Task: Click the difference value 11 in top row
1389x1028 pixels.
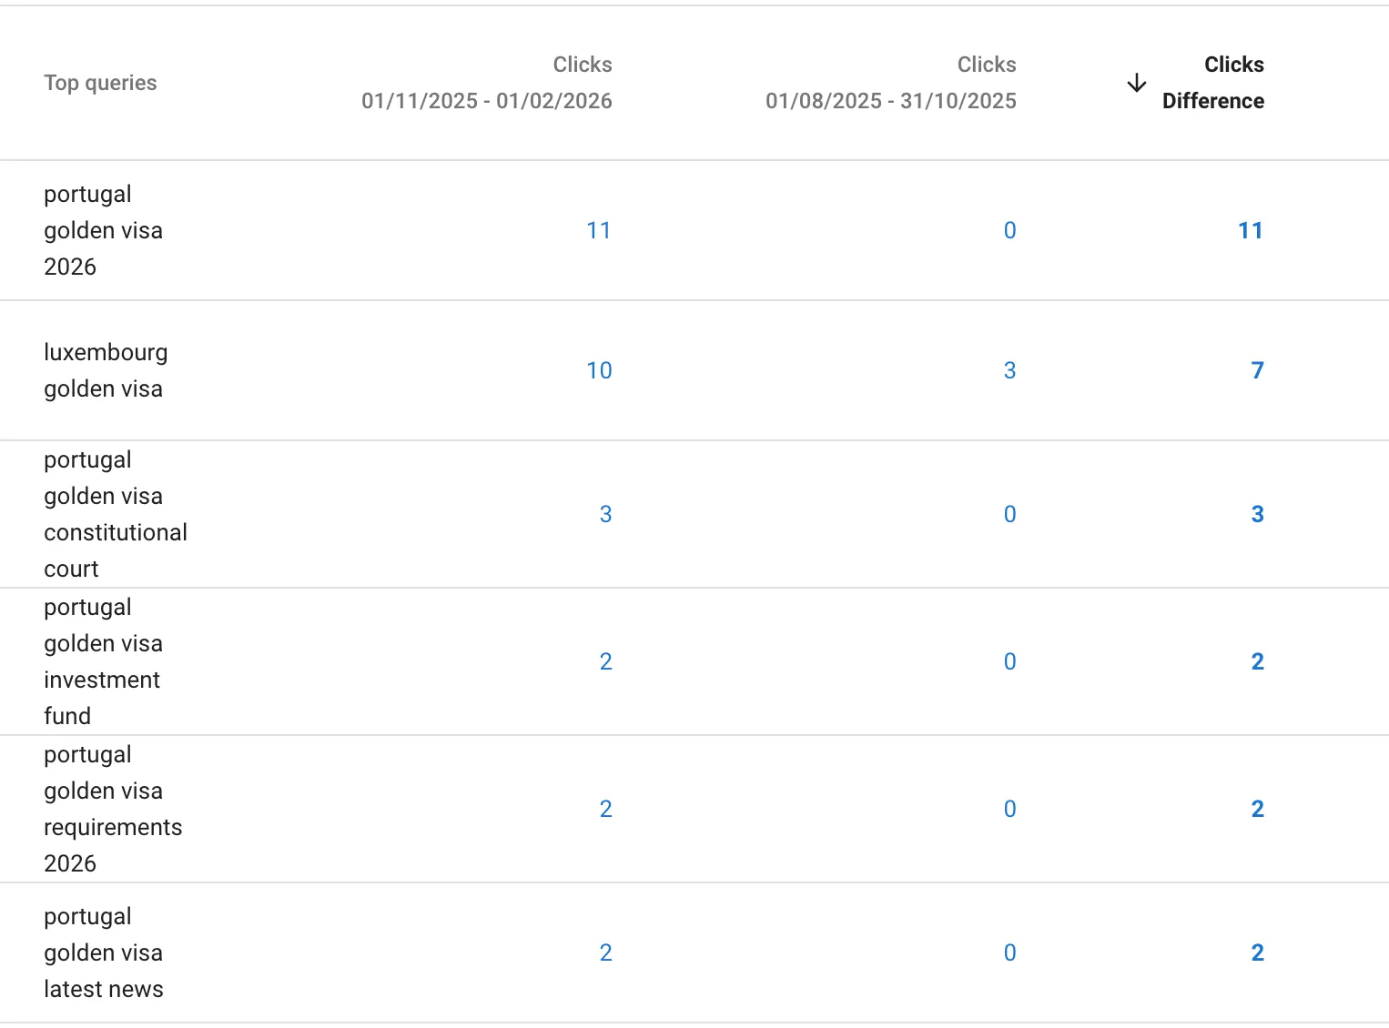Action: point(1251,230)
